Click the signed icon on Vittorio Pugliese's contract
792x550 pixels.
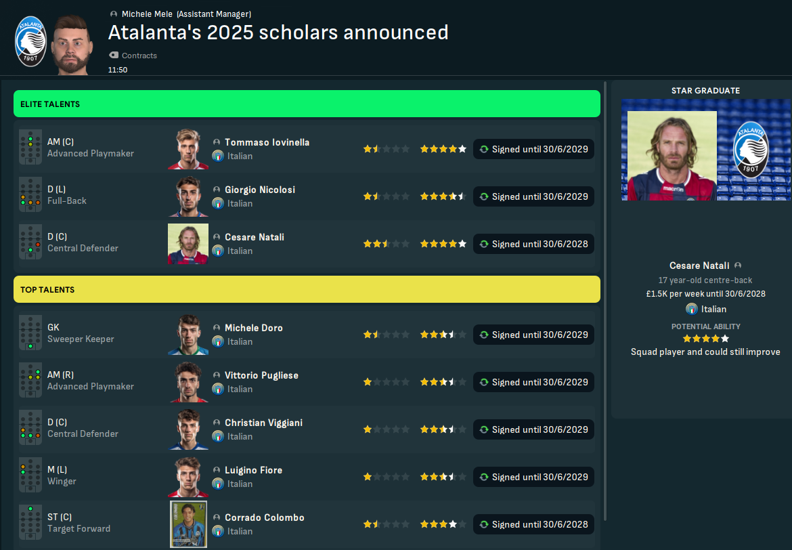pyautogui.click(x=484, y=382)
